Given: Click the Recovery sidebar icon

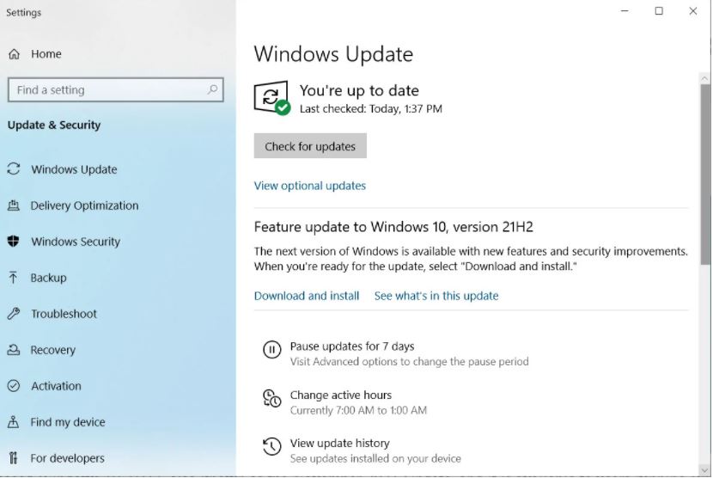Looking at the screenshot, I should click(x=14, y=350).
